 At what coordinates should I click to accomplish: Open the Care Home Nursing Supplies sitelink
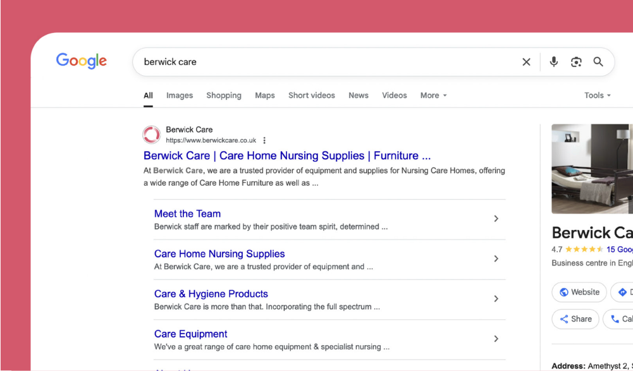point(219,253)
